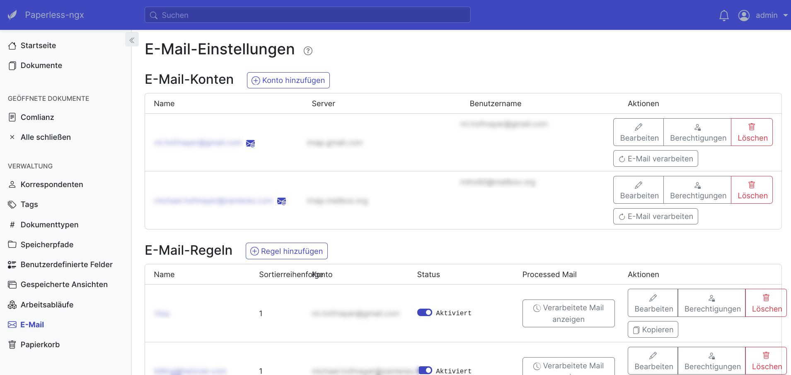Click the refresh icon on E-Mail verarbeiten

(622, 158)
